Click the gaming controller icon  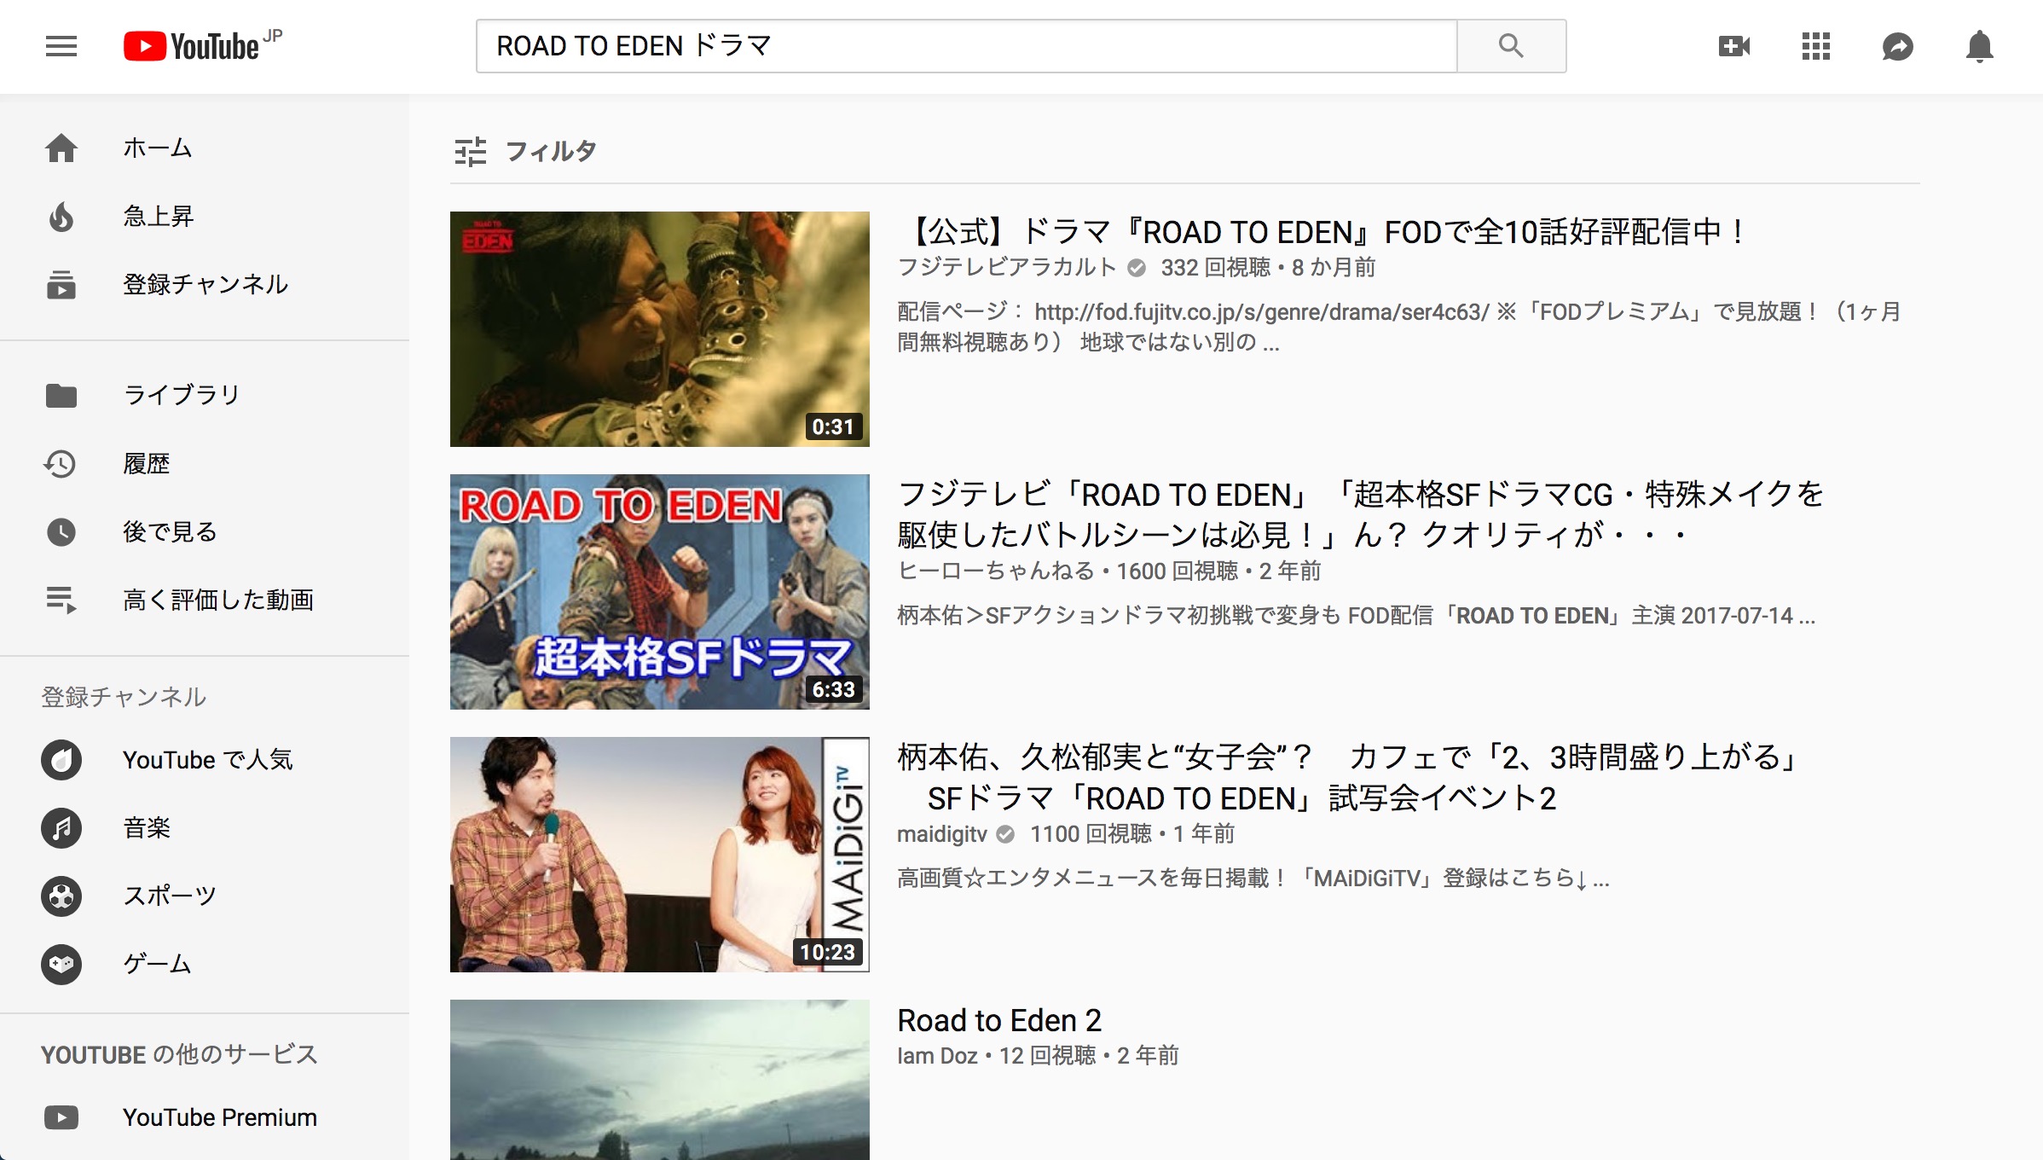coord(61,965)
